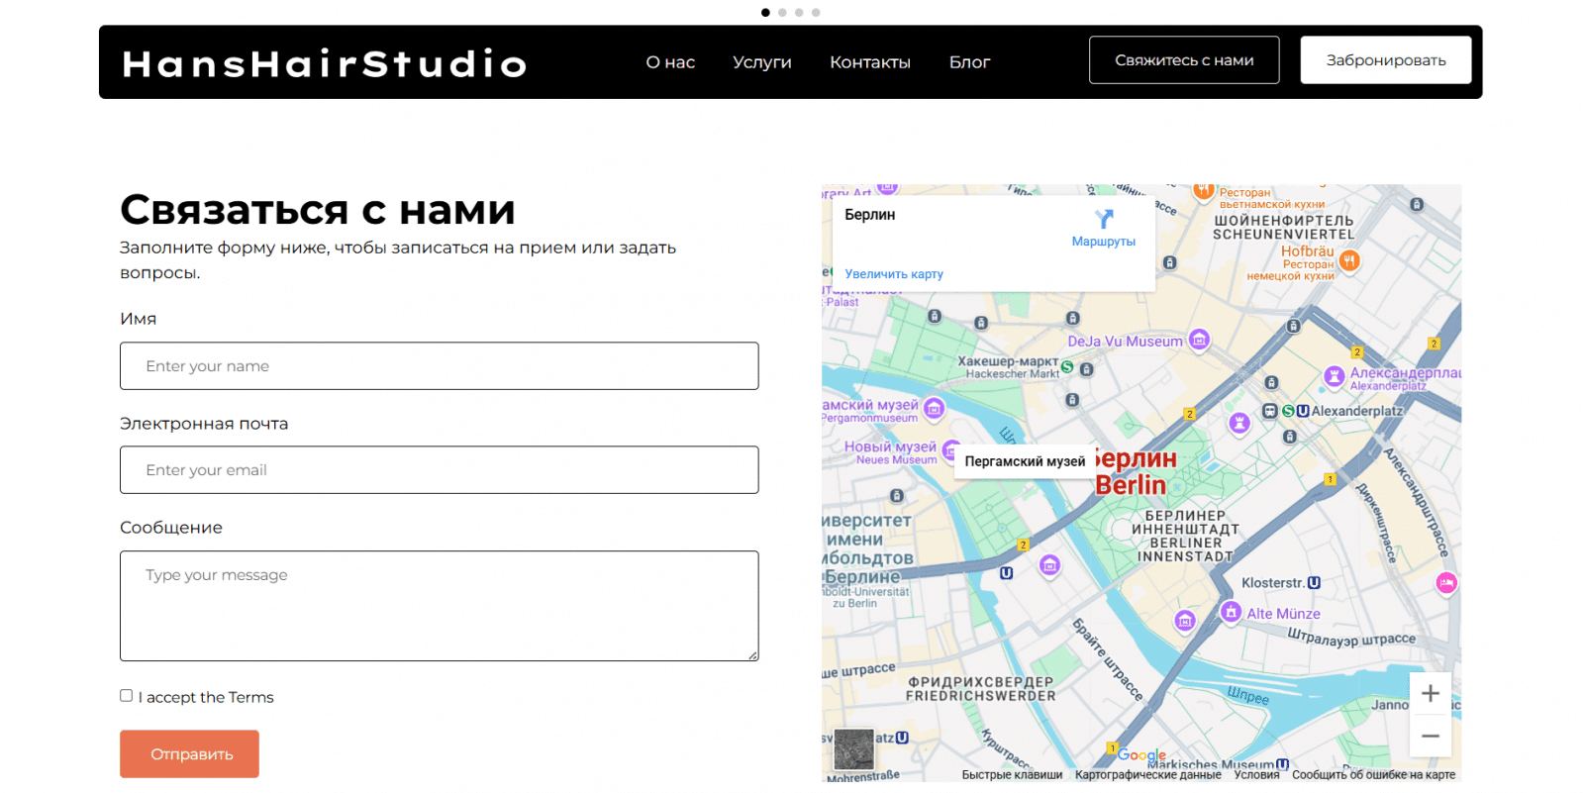Click the DeJa Vu Museum marker icon
Screen dimensions: 1584x793
click(x=1199, y=341)
